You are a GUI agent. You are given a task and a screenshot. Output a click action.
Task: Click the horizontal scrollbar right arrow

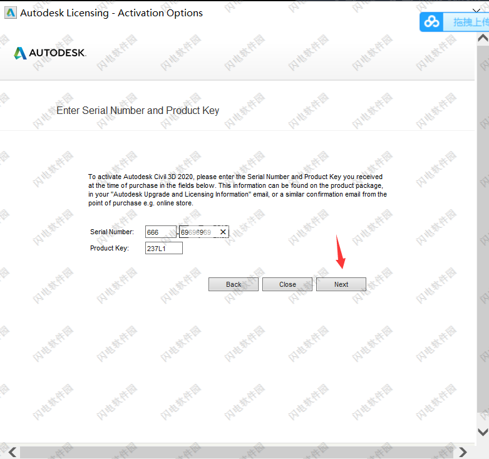click(x=463, y=452)
